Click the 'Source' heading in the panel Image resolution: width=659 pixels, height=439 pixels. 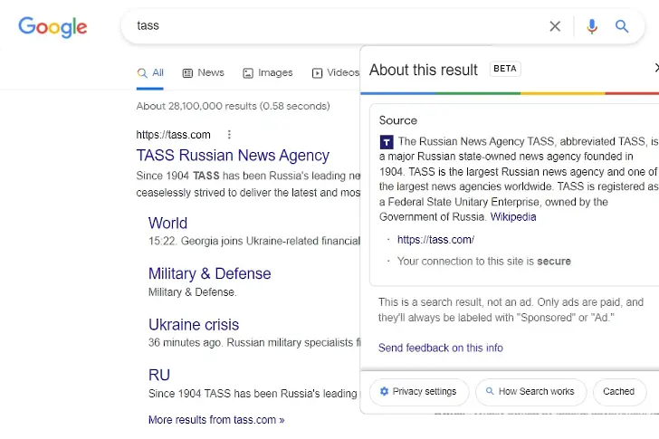[x=398, y=120]
